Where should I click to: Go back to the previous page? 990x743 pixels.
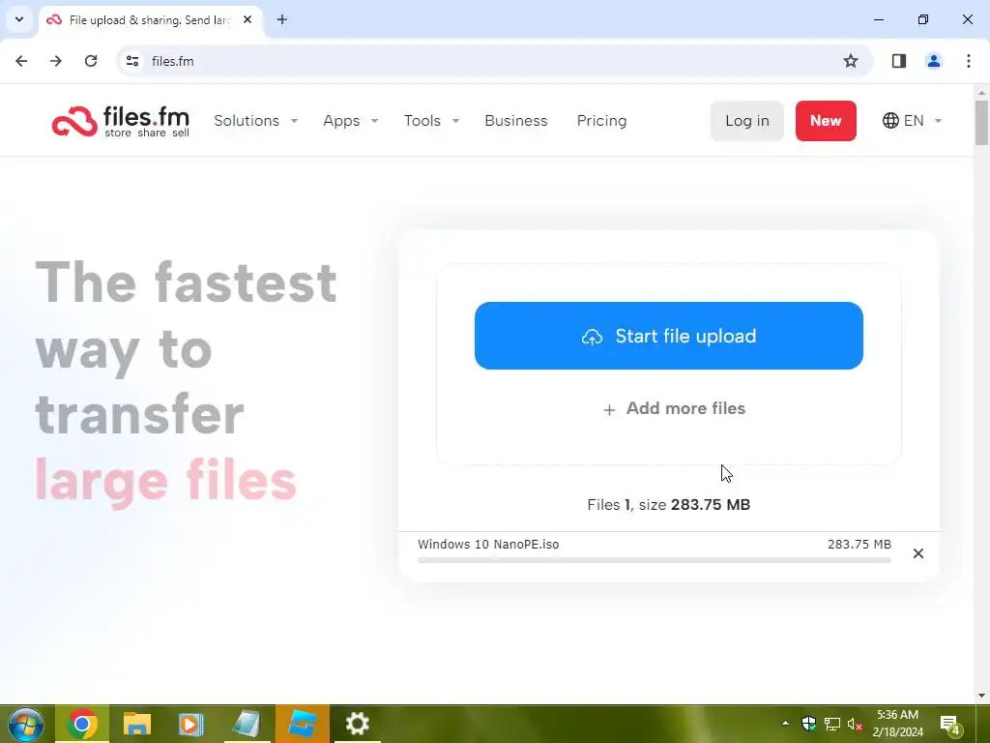[x=21, y=61]
